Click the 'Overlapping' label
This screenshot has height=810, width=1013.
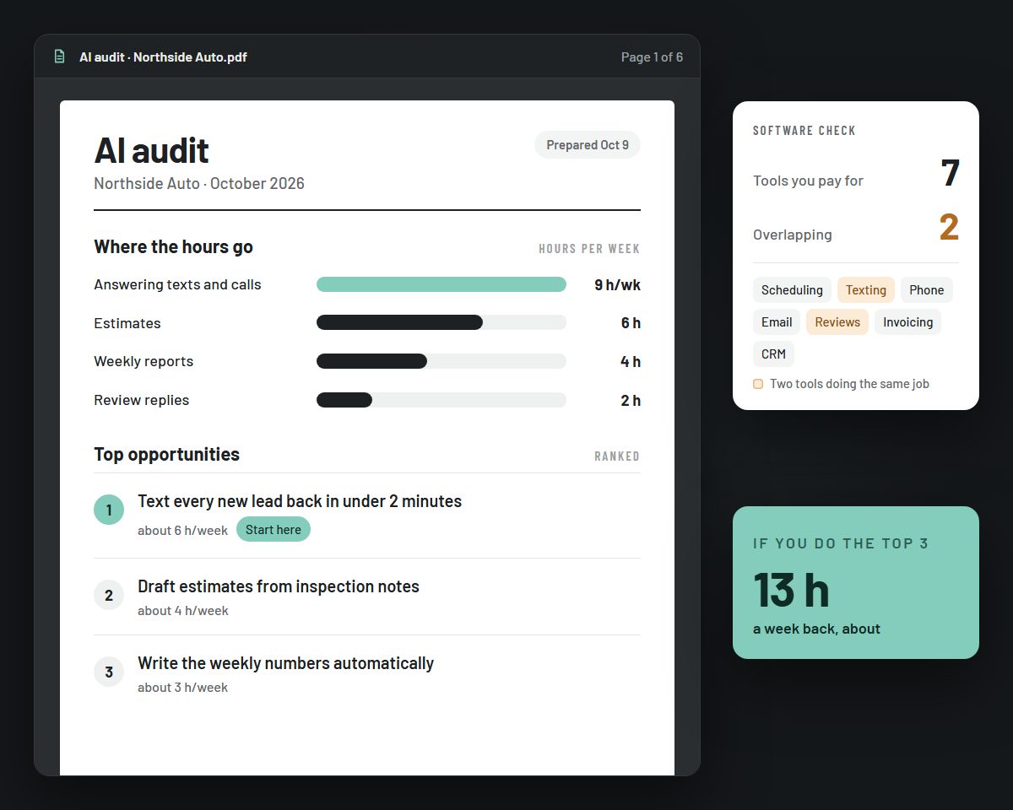pyautogui.click(x=792, y=235)
